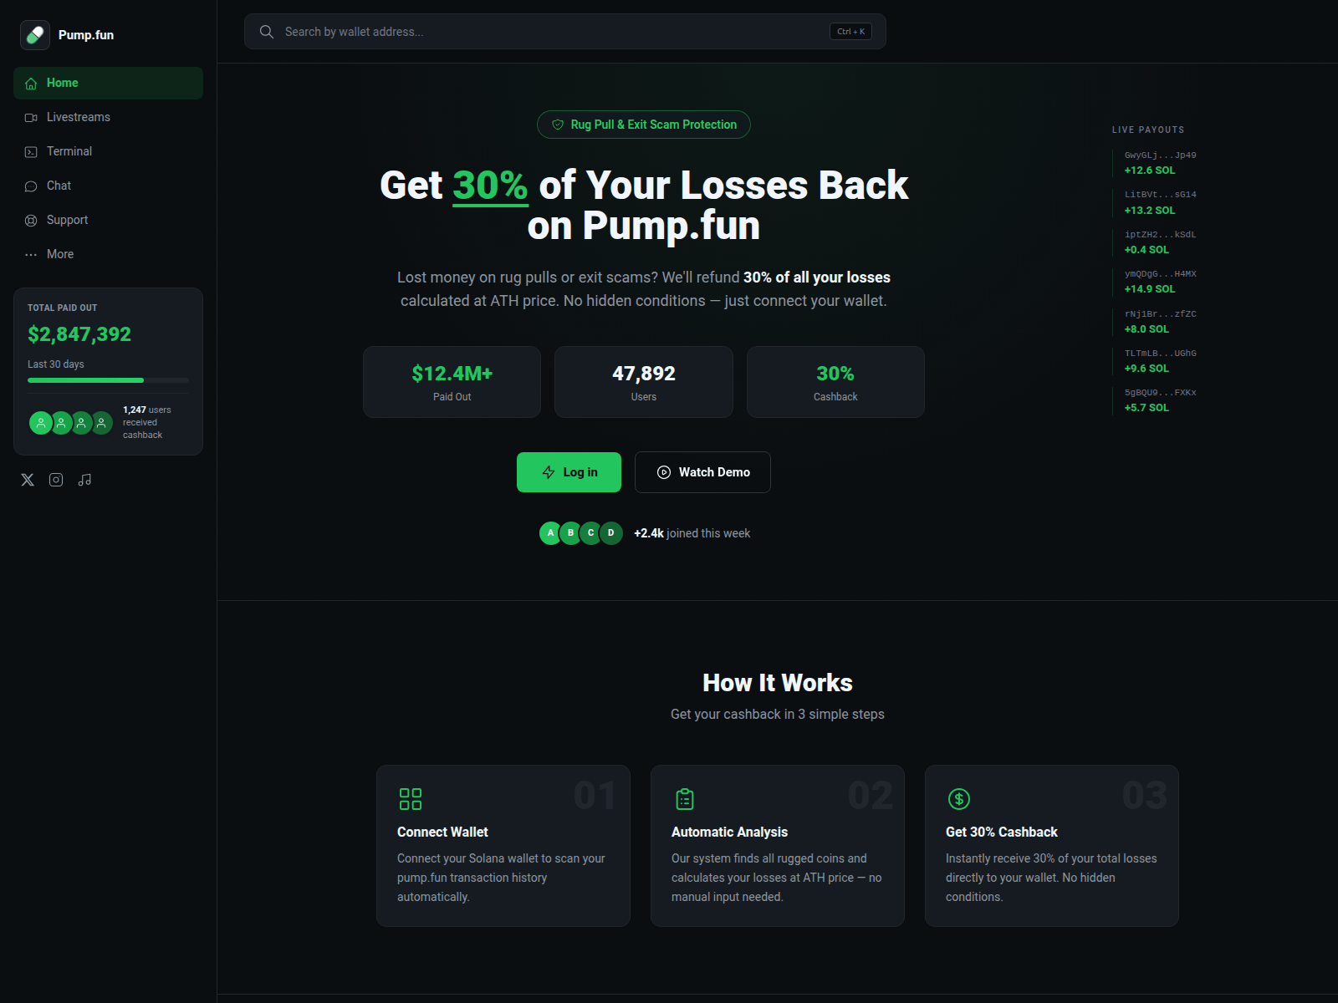Open the Terminal sidebar item
Image resolution: width=1338 pixels, height=1003 pixels.
(x=108, y=151)
